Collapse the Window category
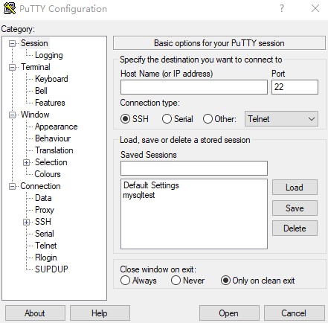 point(12,115)
